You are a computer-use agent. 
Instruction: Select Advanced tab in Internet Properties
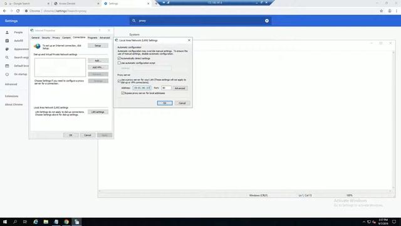tap(105, 38)
